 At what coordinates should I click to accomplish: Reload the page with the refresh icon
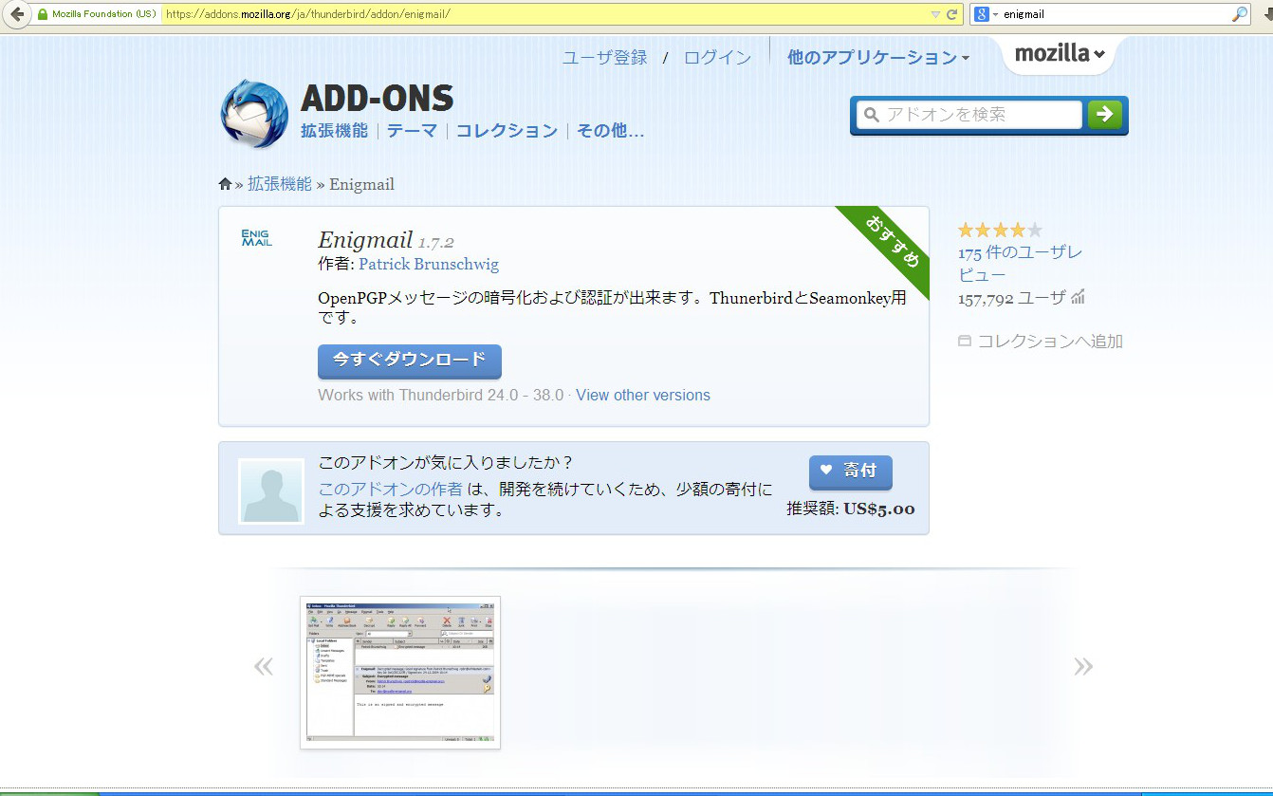pyautogui.click(x=951, y=14)
